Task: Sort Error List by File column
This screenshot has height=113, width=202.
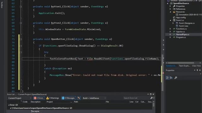Action: [107, 102]
